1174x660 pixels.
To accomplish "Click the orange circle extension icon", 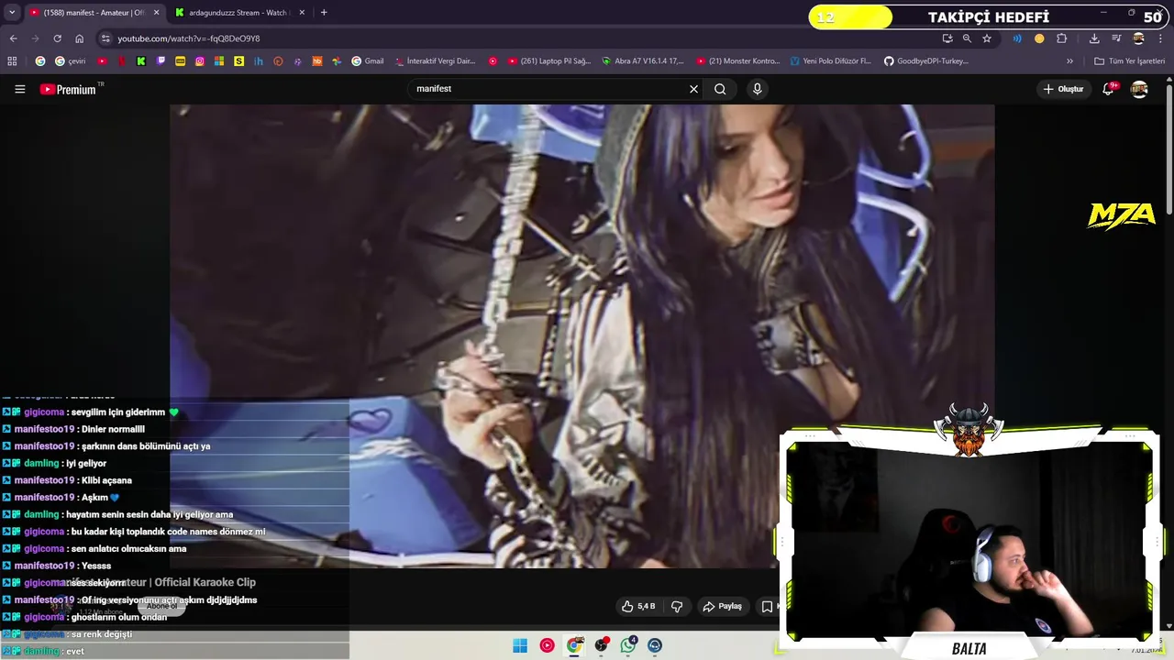I will (x=1039, y=38).
